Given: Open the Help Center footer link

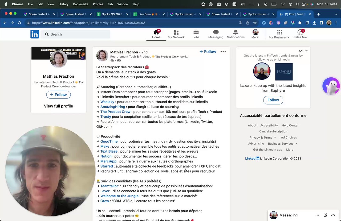Looking at the screenshot, I should 290,126.
